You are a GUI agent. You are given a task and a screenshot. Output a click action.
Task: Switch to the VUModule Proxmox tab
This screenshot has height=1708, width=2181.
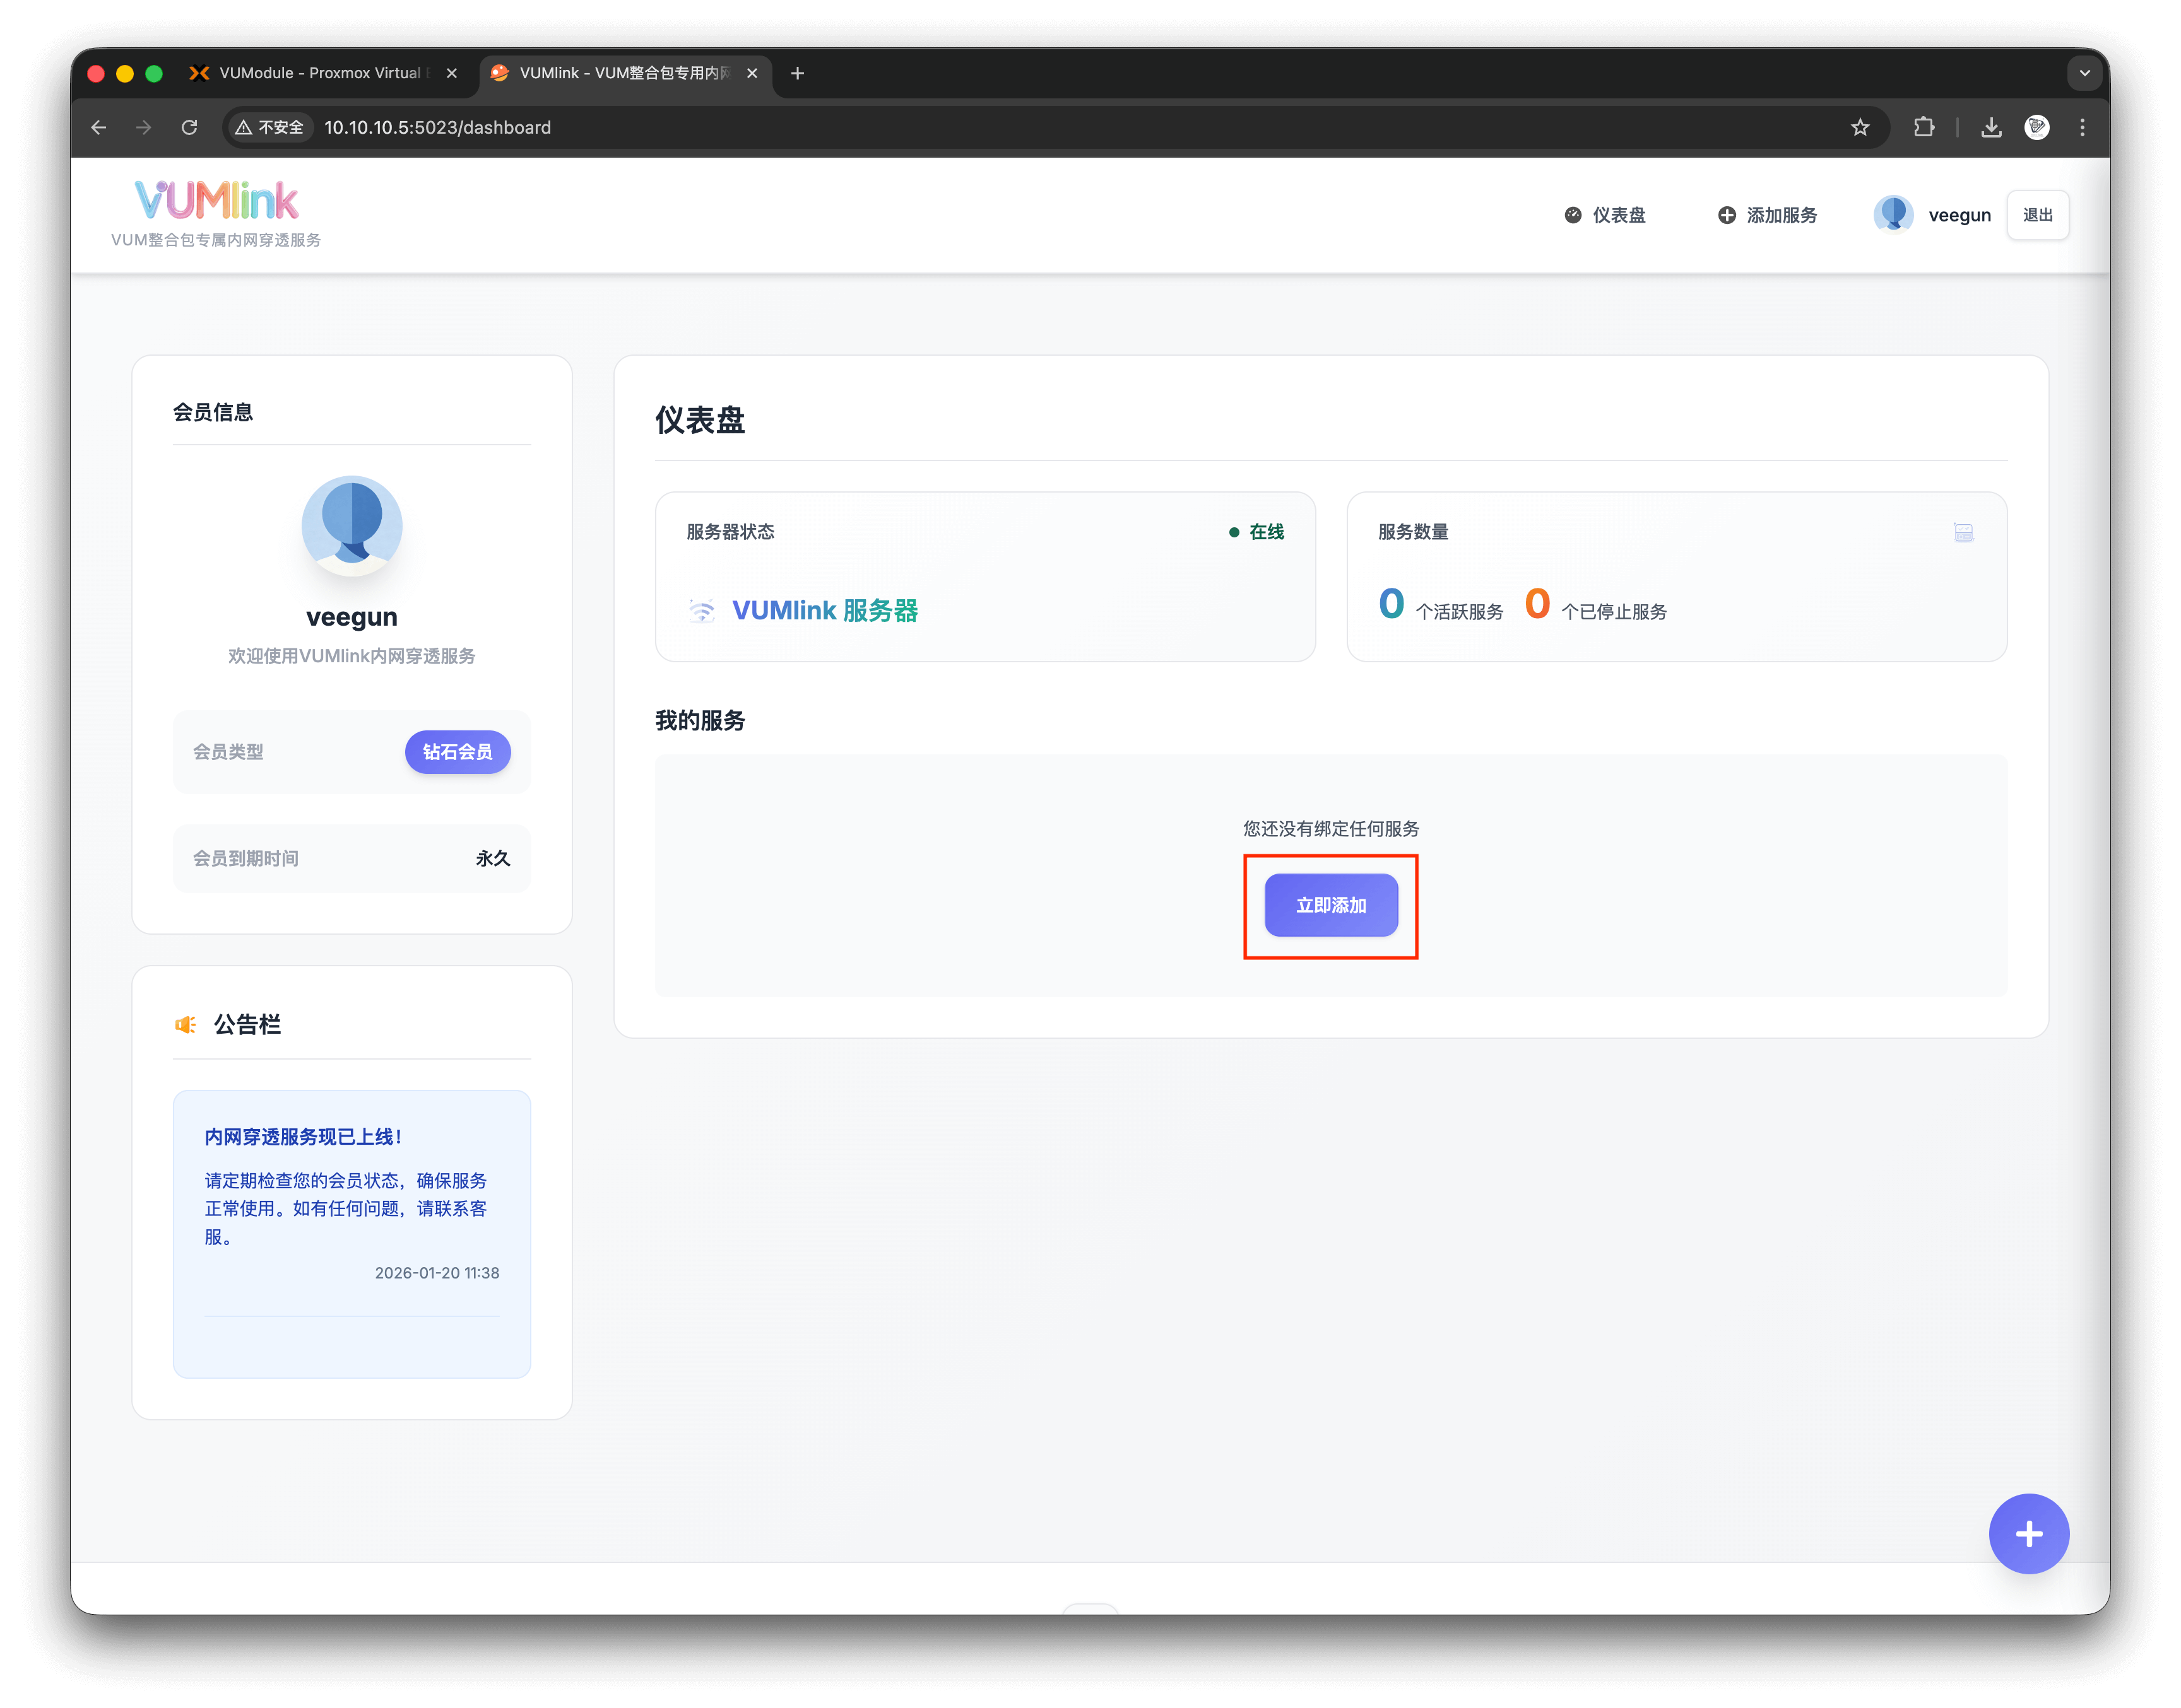coord(320,73)
